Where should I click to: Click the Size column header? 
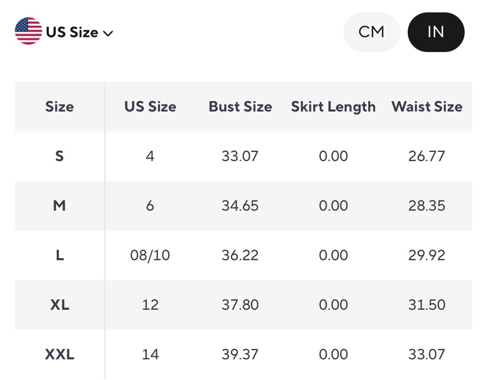coord(59,107)
